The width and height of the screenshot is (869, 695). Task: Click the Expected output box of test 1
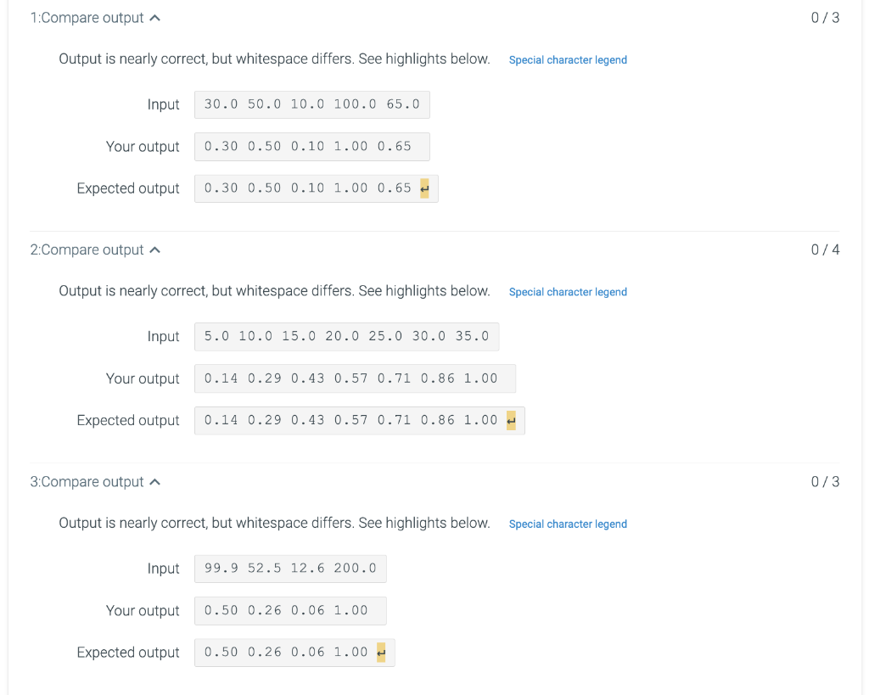point(316,188)
